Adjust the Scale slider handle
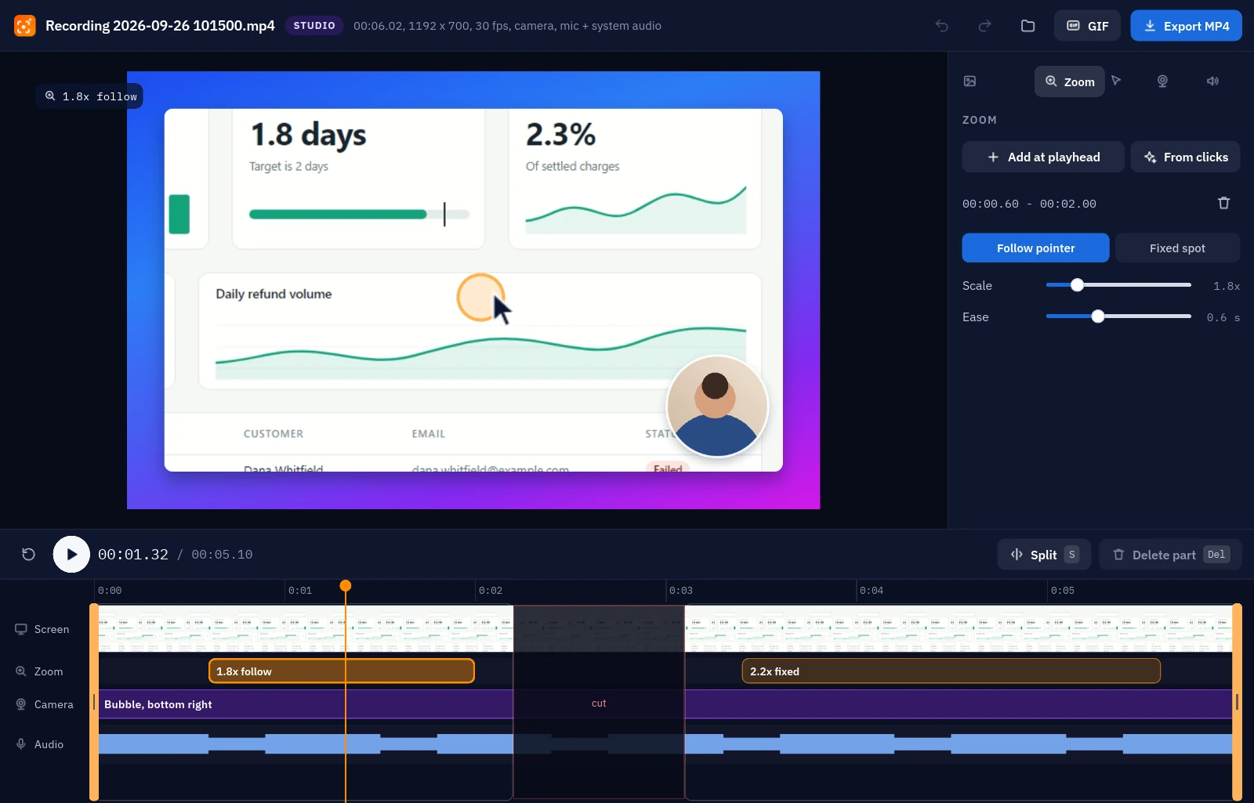The height and width of the screenshot is (803, 1254). (x=1078, y=285)
